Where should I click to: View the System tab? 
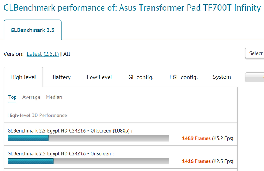pyautogui.click(x=222, y=77)
